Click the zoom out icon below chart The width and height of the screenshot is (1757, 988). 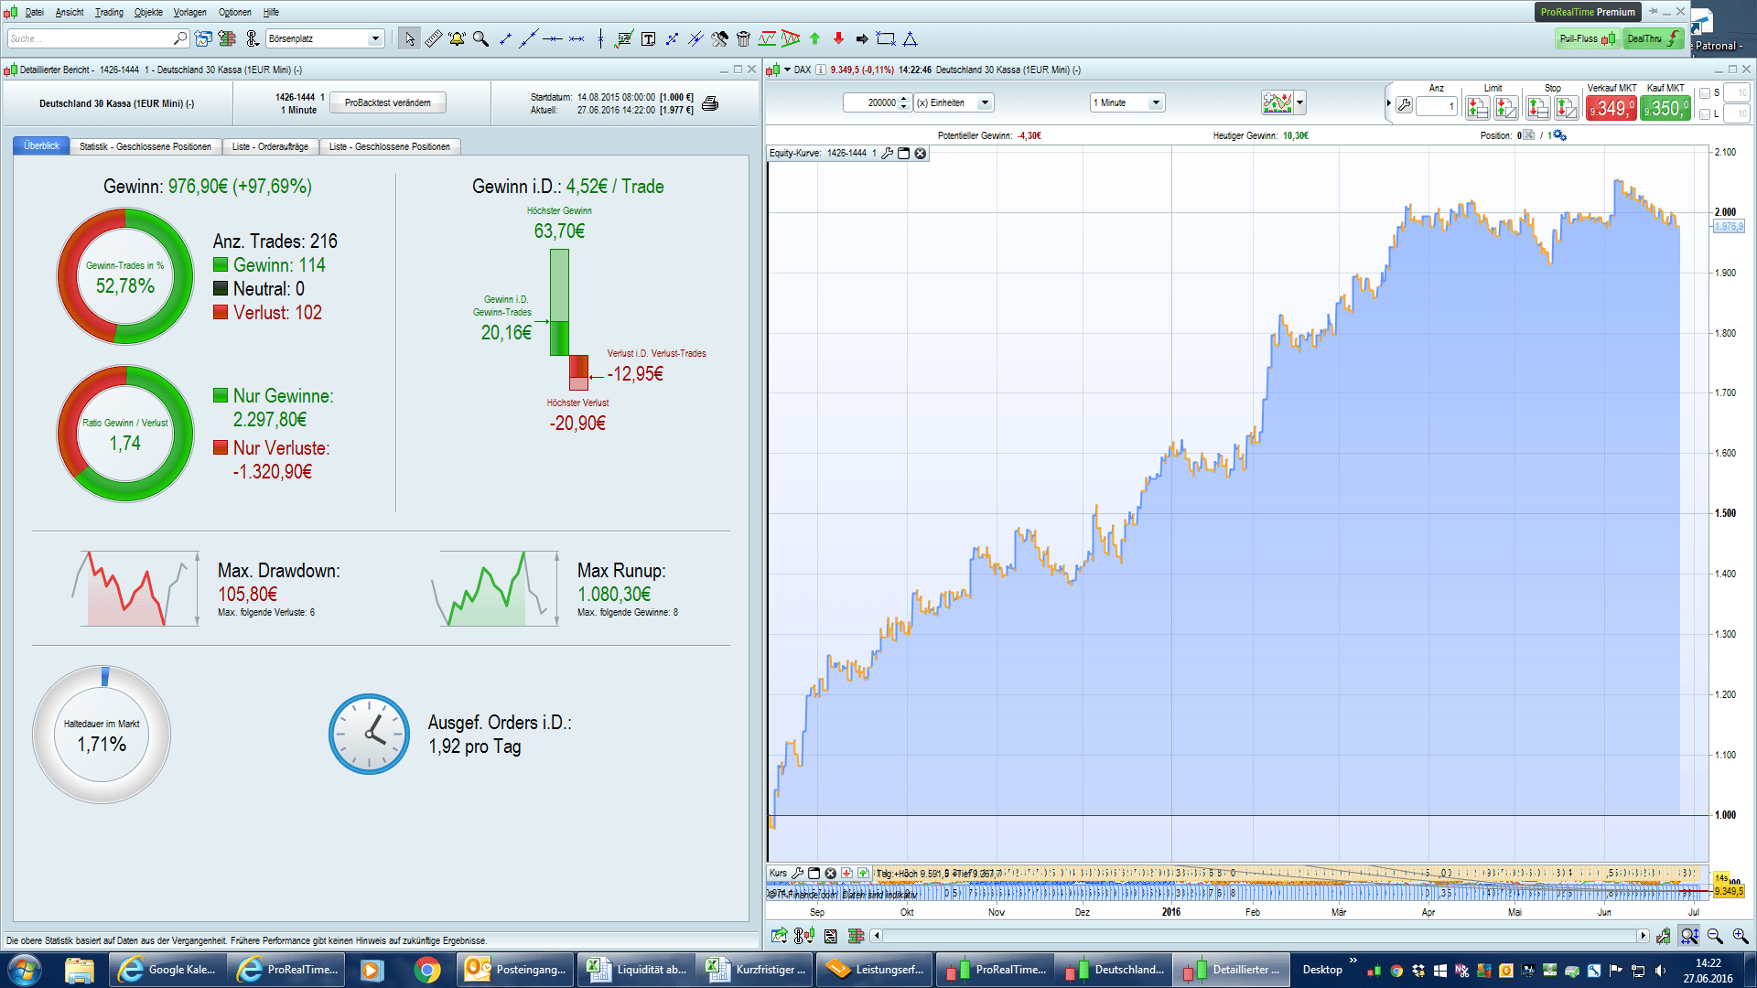(1715, 936)
